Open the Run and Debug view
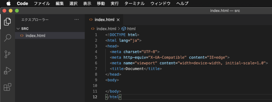 tap(7, 71)
